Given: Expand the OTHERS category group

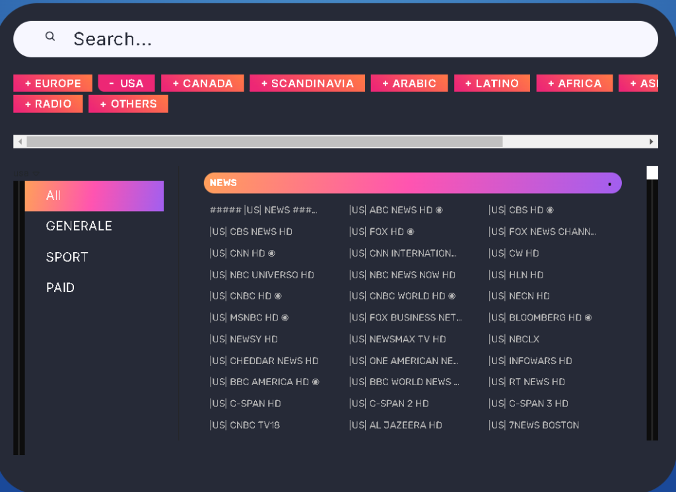Looking at the screenshot, I should [x=128, y=104].
